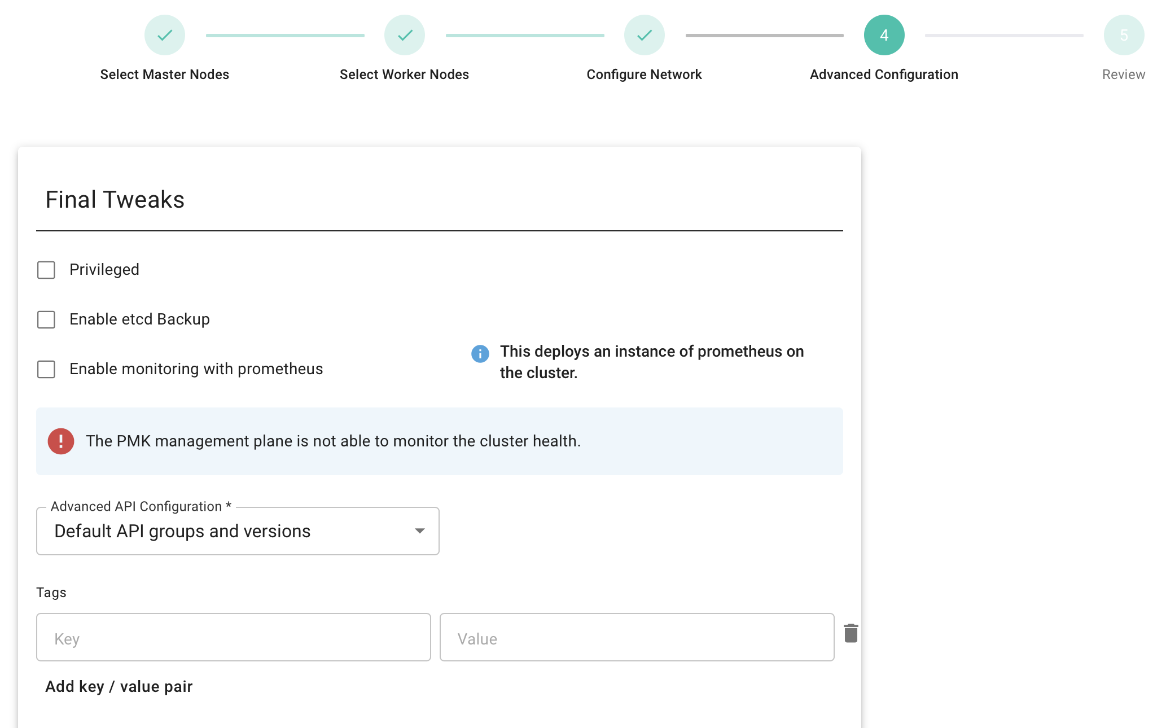
Task: Focus the tag Key input field
Action: click(x=233, y=637)
